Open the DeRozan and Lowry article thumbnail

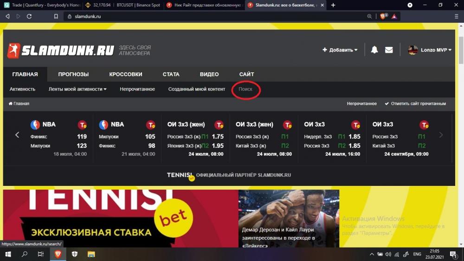289,218
